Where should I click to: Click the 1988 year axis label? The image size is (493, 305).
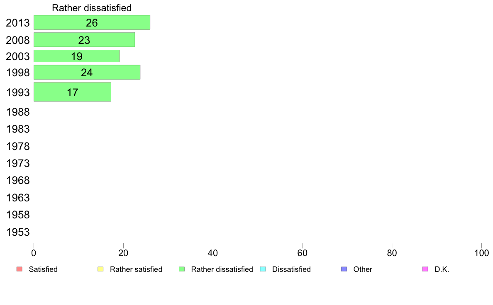pos(18,112)
